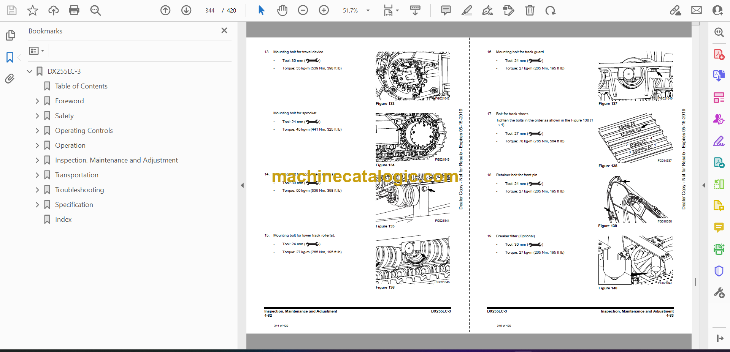Screen dimensions: 730x352
Task: Click the stamp tool icon
Action: point(509,10)
